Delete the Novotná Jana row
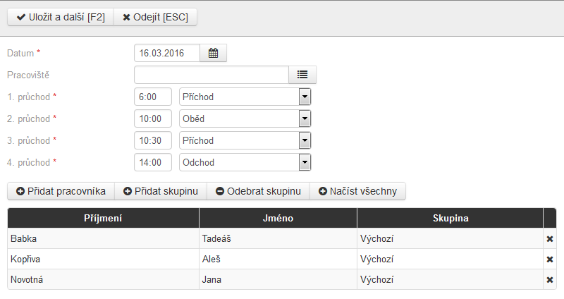Image resolution: width=564 pixels, height=299 pixels. click(550, 280)
